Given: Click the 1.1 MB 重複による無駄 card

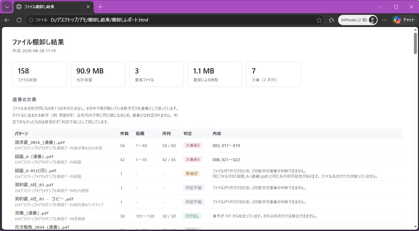Looking at the screenshot, I should tap(215, 74).
